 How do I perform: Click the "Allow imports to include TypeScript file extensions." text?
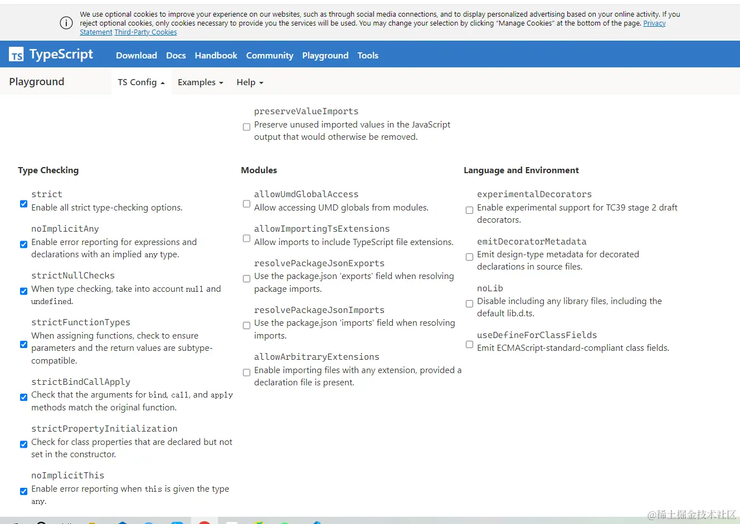pyautogui.click(x=354, y=242)
